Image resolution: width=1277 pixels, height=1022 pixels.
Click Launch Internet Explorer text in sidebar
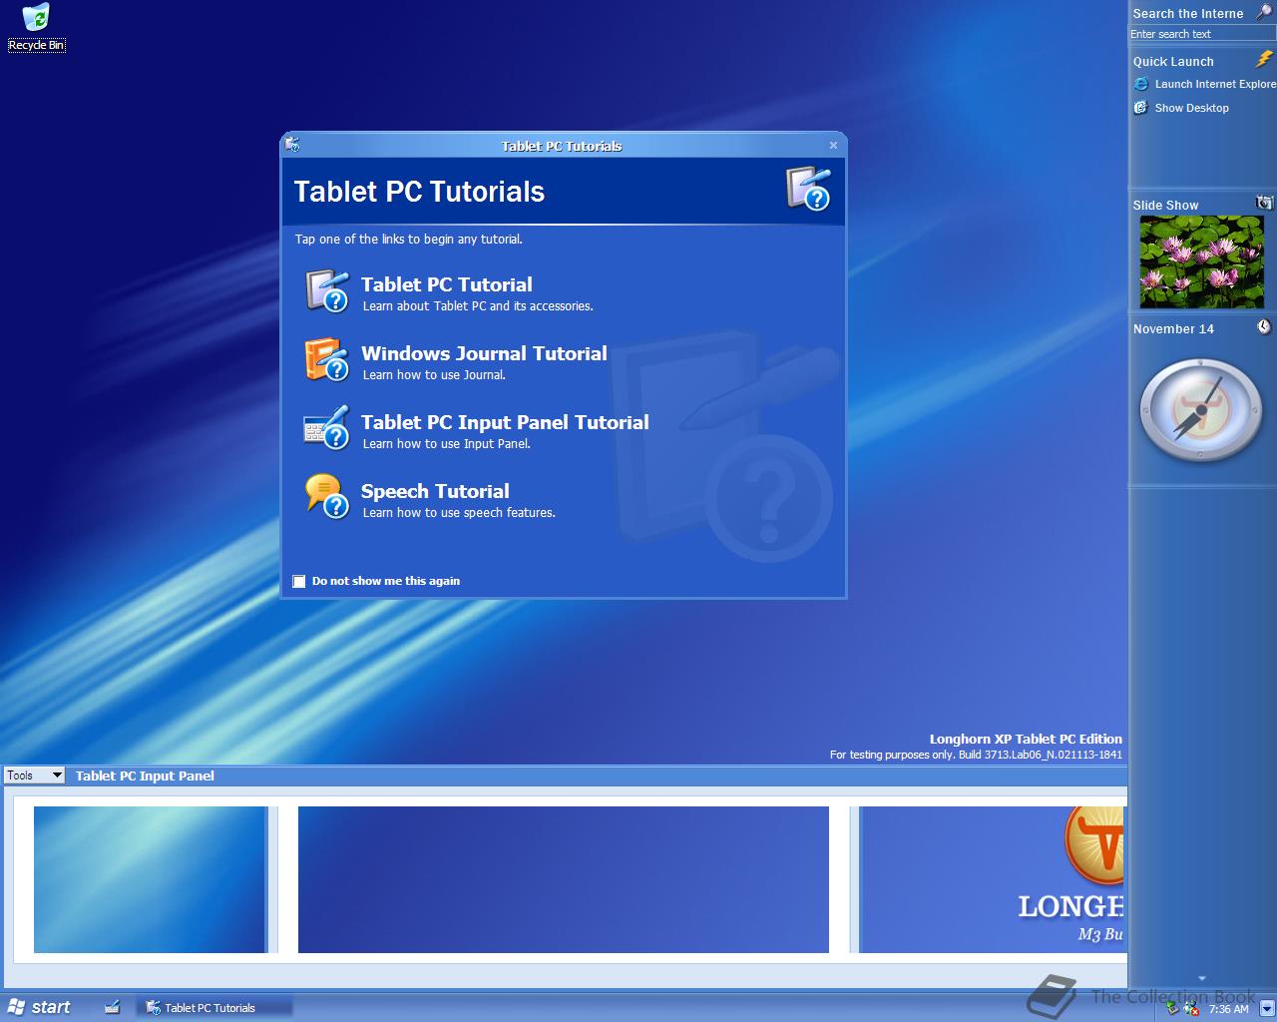click(x=1215, y=84)
